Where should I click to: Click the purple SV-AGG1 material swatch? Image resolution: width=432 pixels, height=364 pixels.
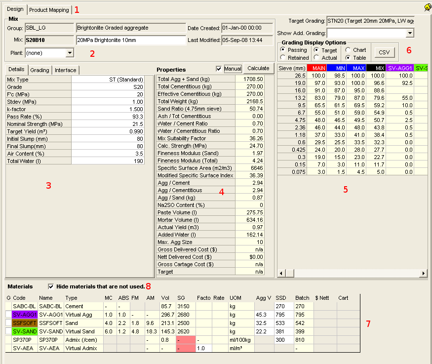coord(25,315)
